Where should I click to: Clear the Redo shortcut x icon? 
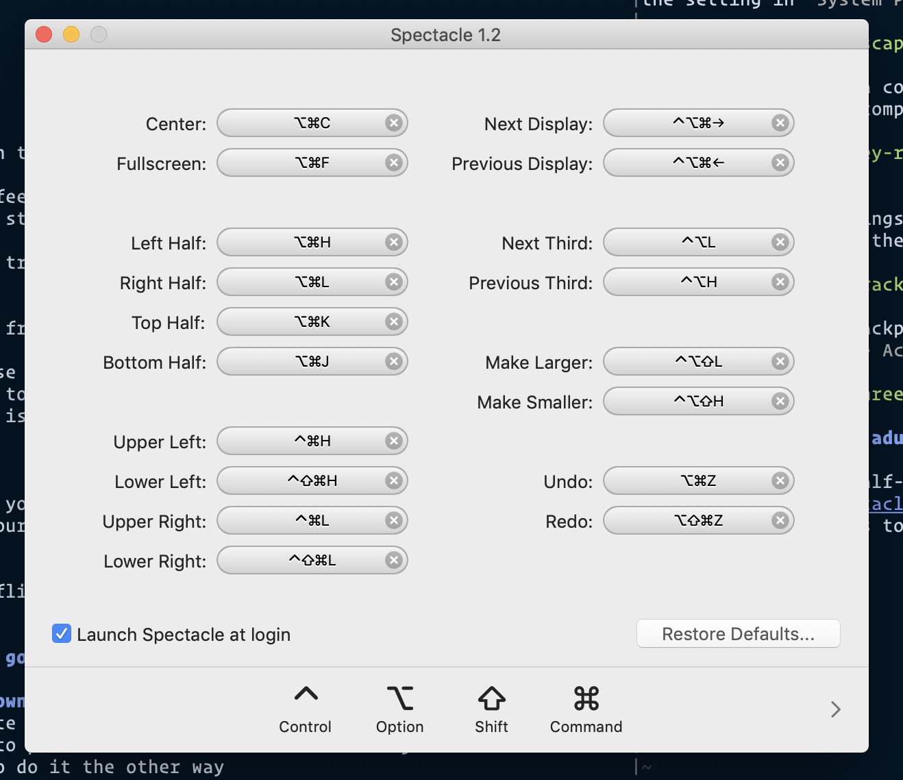(780, 520)
